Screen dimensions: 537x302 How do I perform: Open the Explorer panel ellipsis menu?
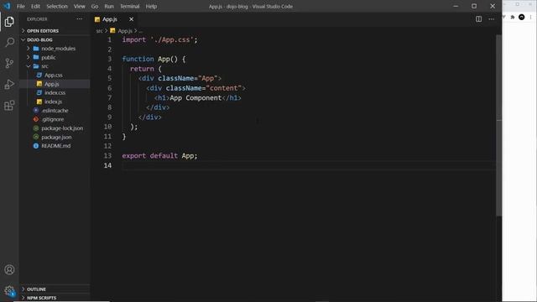click(x=80, y=19)
